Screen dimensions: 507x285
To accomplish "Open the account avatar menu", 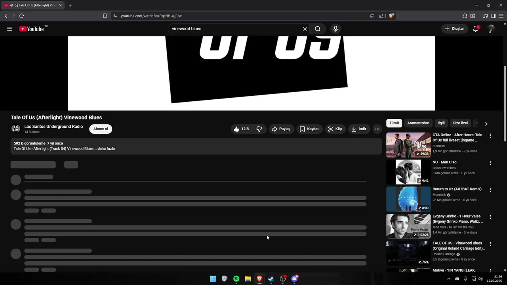I will click(x=491, y=29).
